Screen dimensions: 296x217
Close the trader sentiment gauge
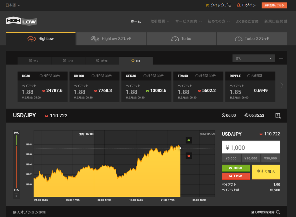(16, 196)
